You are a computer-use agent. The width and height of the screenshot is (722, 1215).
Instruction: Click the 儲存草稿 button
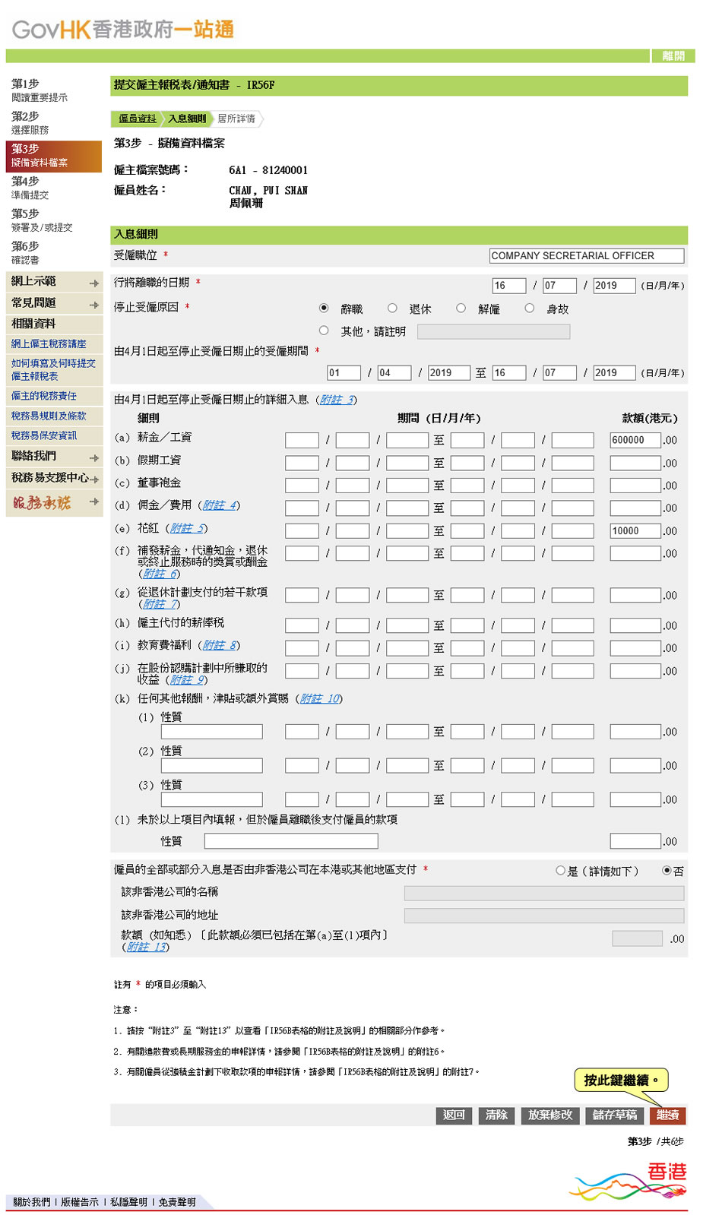coord(615,1115)
